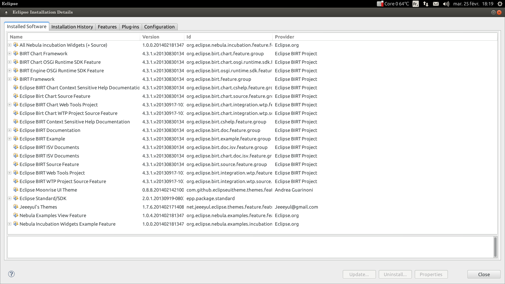Image resolution: width=505 pixels, height=284 pixels.
Task: Click feature icon beside BIRT Framework
Action: [x=16, y=79]
